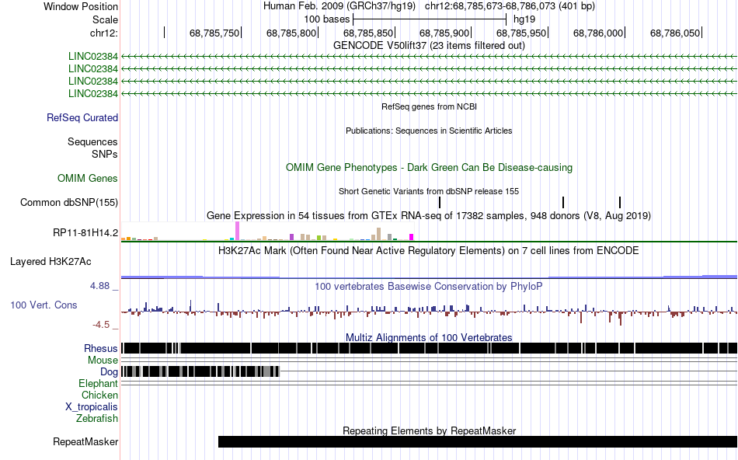Open the GTEx Gene Expression track title
738x460 pixels.
coord(429,216)
